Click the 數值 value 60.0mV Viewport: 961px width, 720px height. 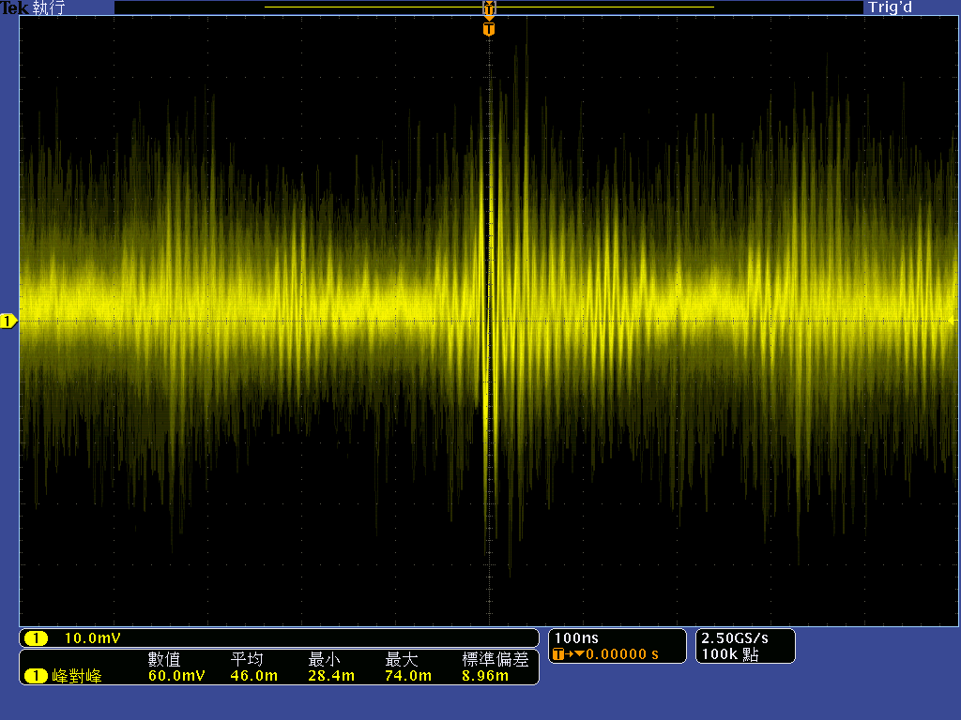pyautogui.click(x=176, y=676)
